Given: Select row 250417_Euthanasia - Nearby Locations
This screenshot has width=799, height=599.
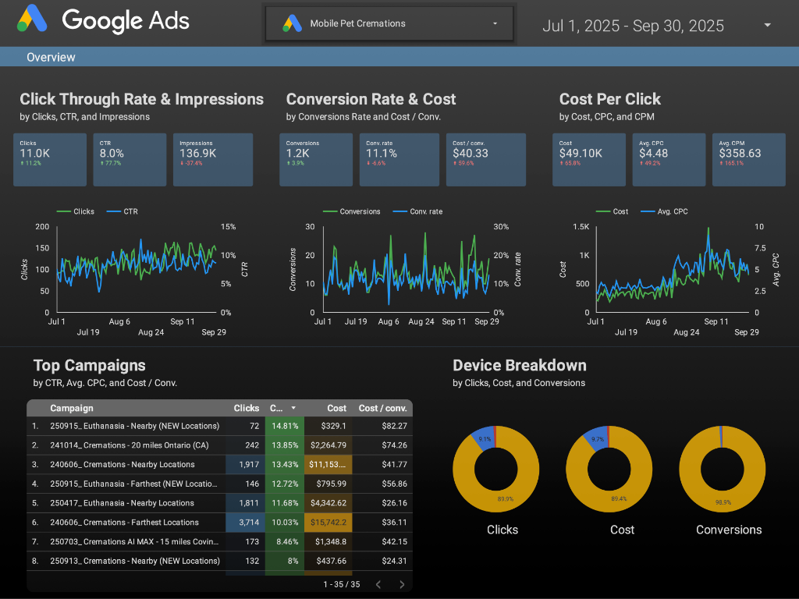Looking at the screenshot, I should [219, 503].
